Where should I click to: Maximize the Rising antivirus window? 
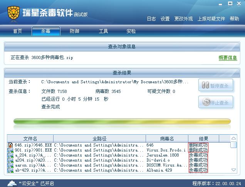click(x=230, y=3)
